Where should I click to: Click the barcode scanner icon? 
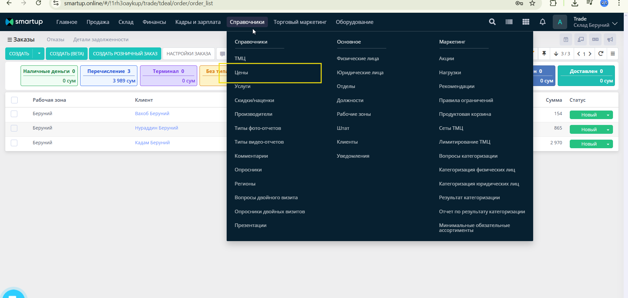(x=509, y=22)
